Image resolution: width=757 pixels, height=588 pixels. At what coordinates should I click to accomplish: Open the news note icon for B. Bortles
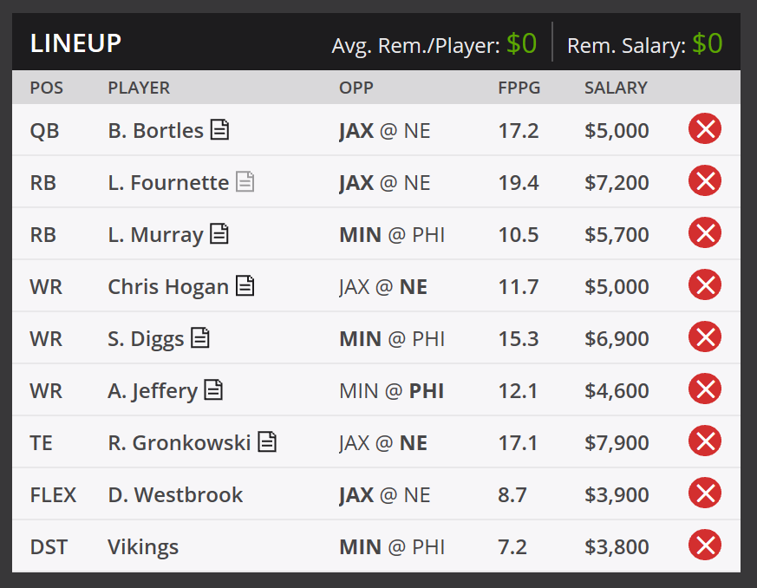(x=219, y=129)
